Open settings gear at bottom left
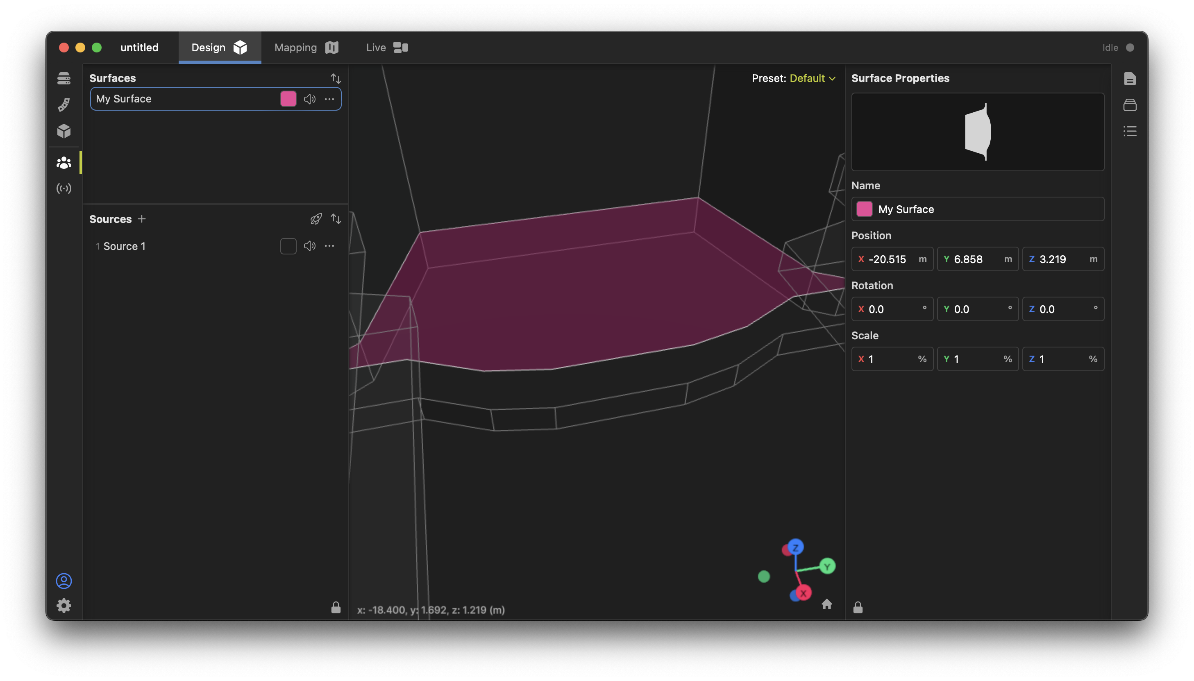 coord(64,606)
